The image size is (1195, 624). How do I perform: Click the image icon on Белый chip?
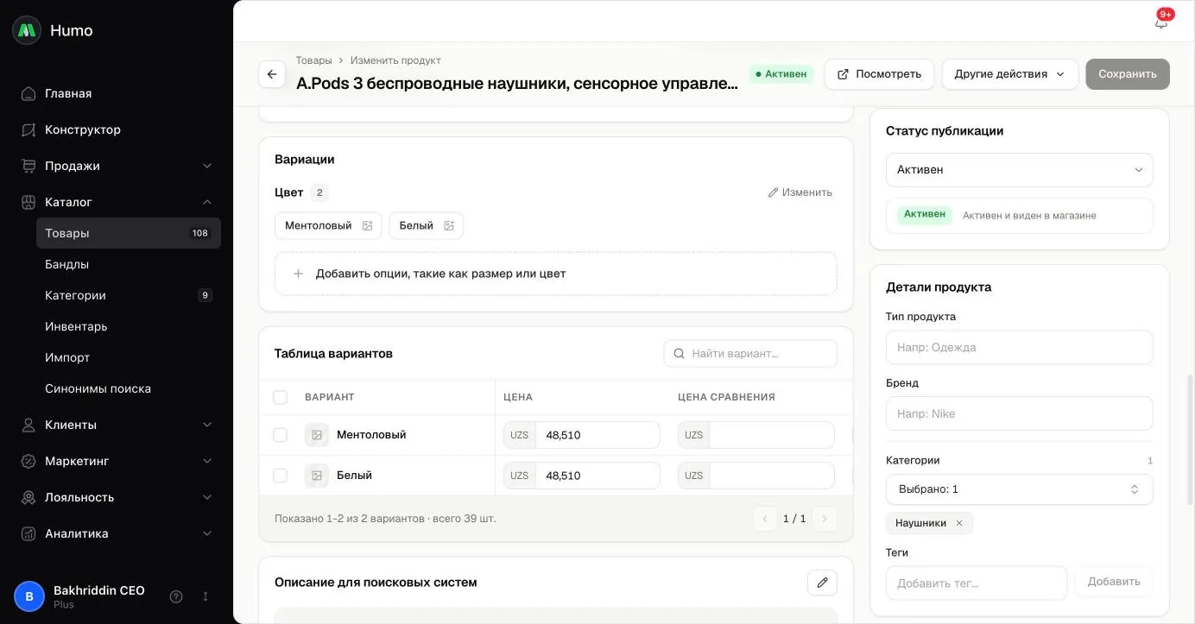tap(449, 225)
